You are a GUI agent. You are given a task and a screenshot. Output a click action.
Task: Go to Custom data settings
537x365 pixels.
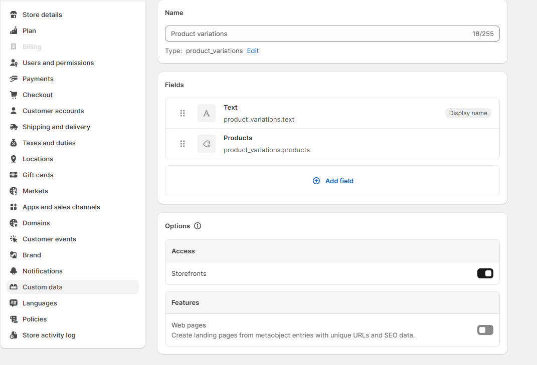point(43,287)
